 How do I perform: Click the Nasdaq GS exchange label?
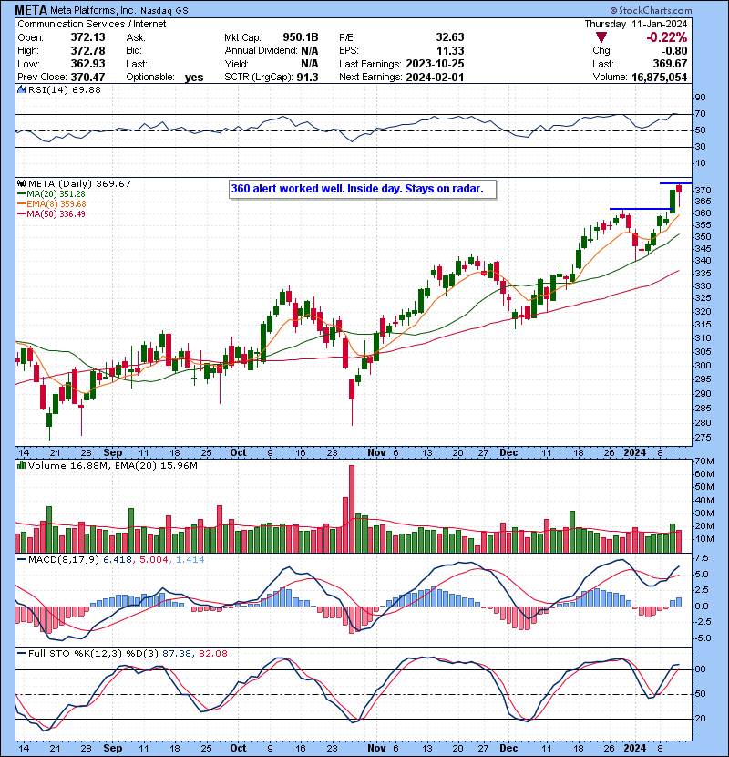pyautogui.click(x=165, y=11)
